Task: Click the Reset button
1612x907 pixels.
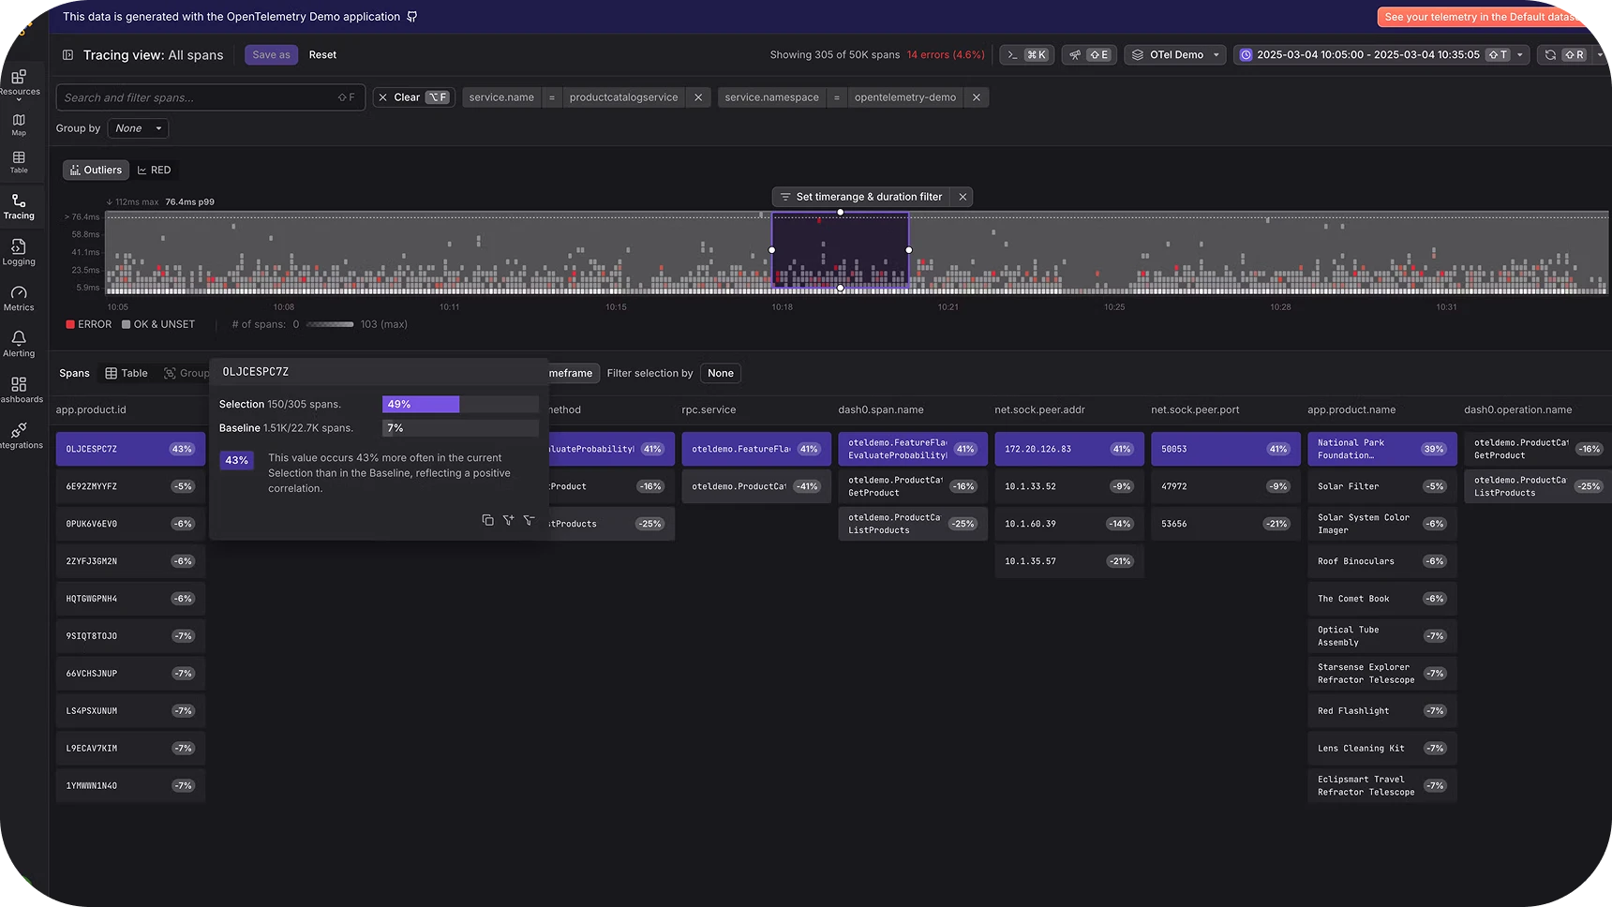Action: (x=322, y=55)
